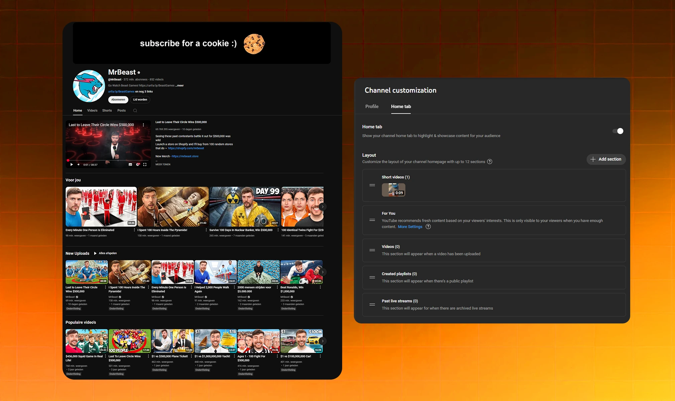Open options for Survive 100 Days In Nuclear Bunker
The image size is (675, 401).
278,230
